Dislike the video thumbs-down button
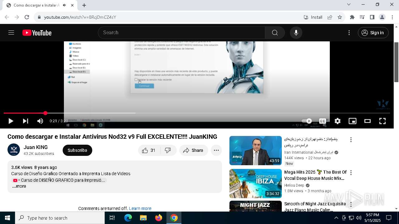The height and width of the screenshot is (224, 399). pos(168,150)
